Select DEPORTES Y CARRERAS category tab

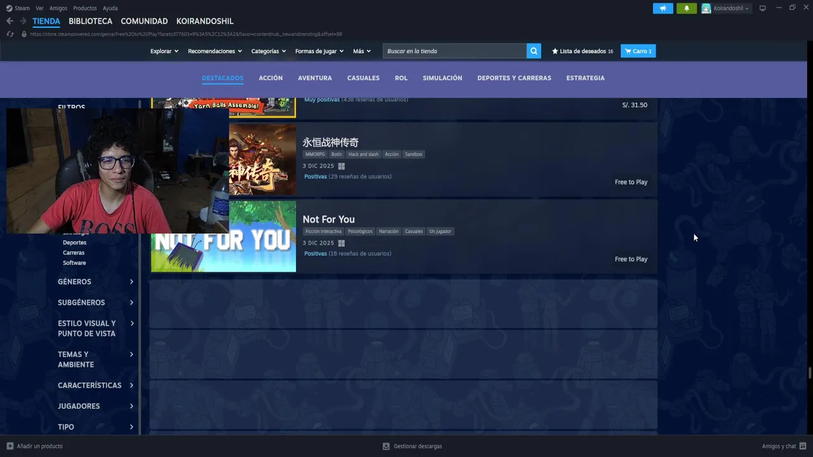coord(514,78)
